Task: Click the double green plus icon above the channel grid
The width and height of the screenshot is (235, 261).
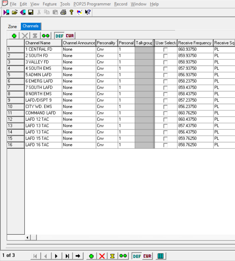Action: 46,36
